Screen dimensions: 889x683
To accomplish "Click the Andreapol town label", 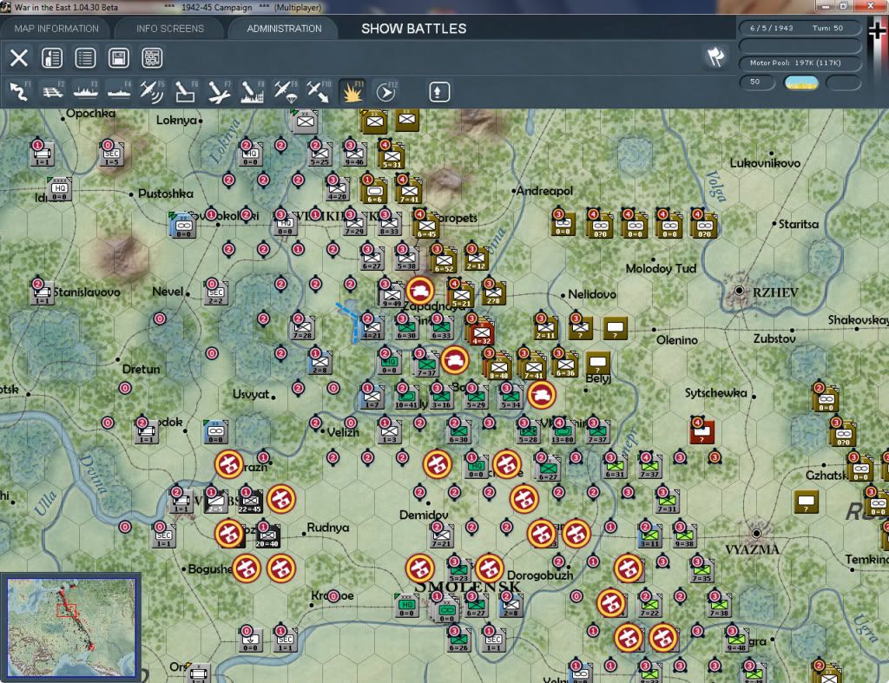I will [544, 191].
